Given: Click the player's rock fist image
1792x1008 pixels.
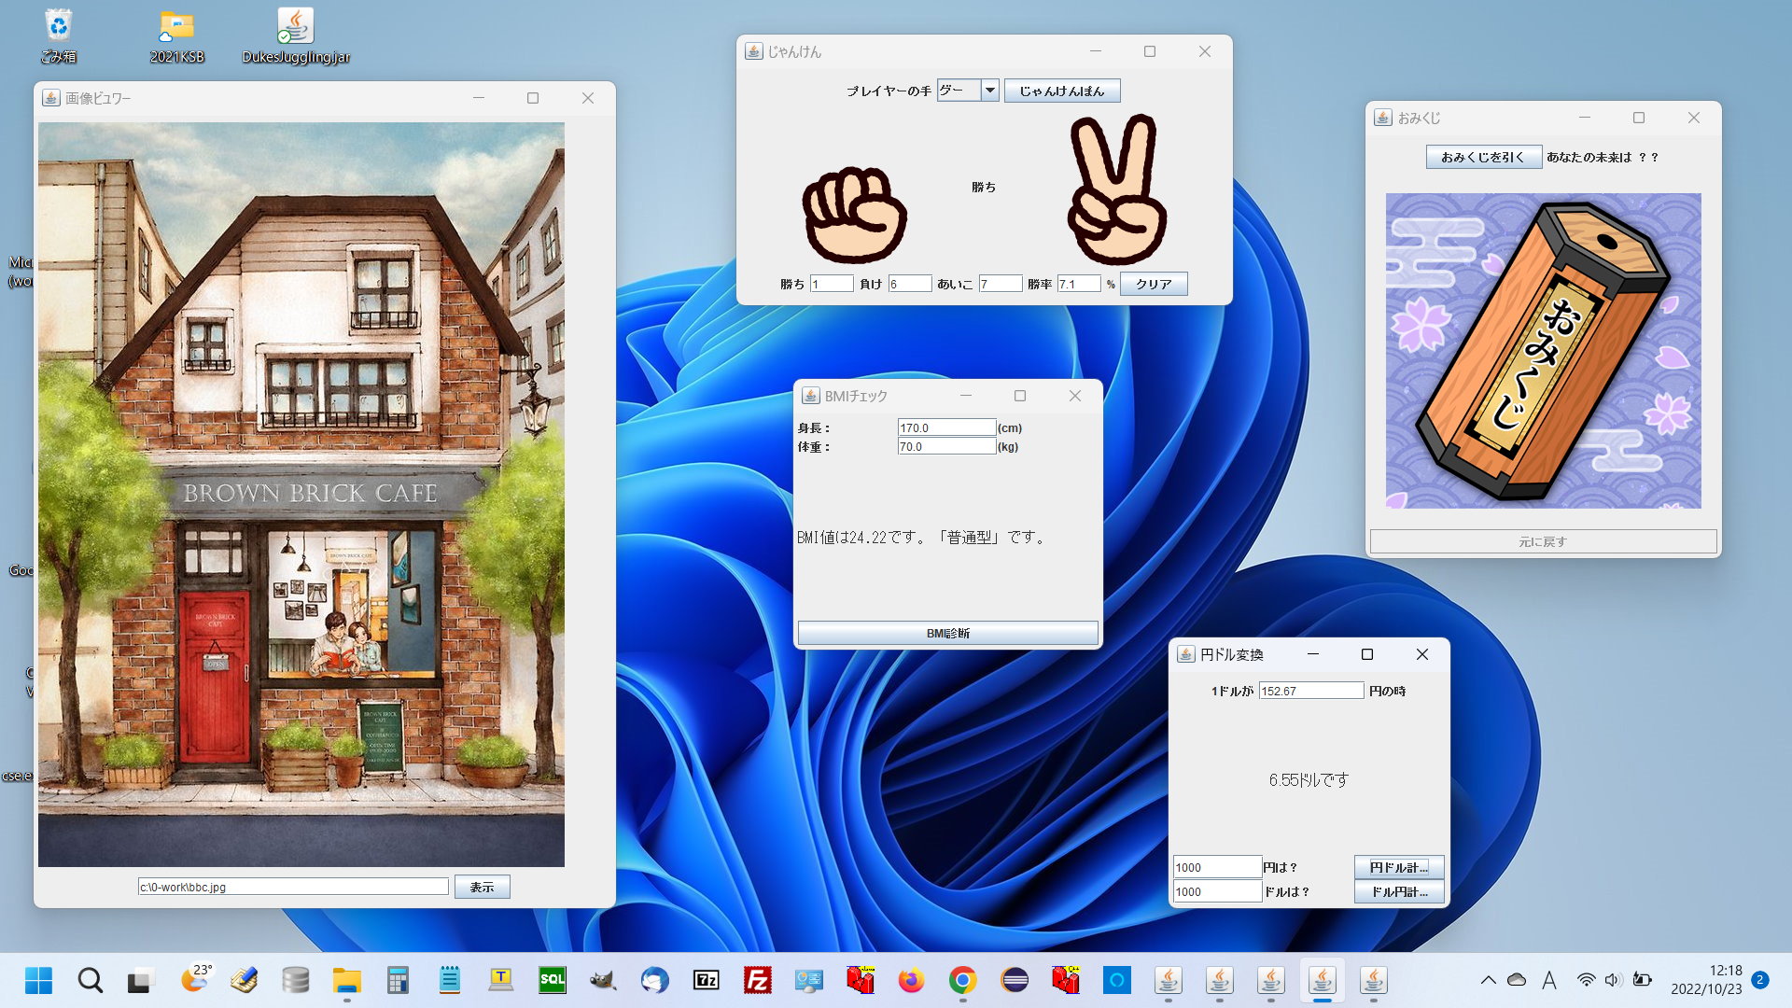Looking at the screenshot, I should point(855,215).
